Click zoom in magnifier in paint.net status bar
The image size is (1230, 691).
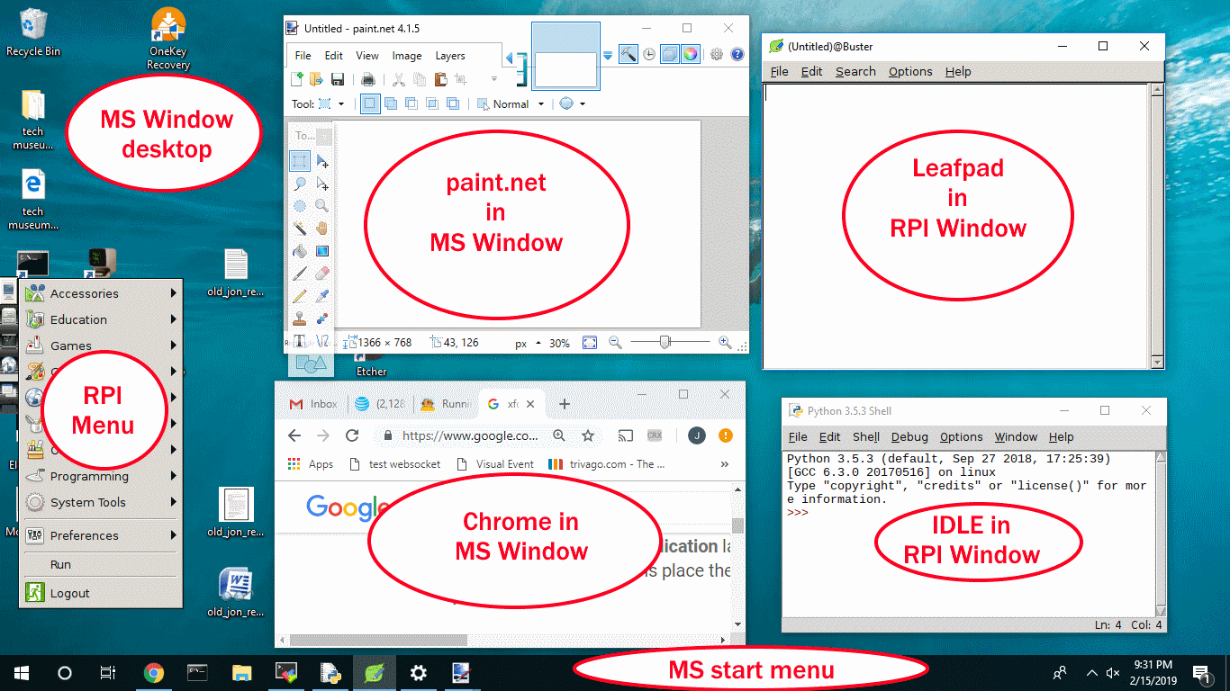[x=725, y=343]
